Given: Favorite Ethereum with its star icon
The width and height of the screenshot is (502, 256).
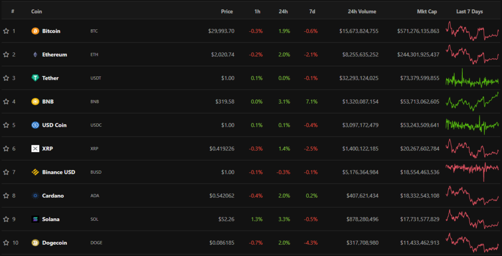Looking at the screenshot, I should tap(6, 55).
